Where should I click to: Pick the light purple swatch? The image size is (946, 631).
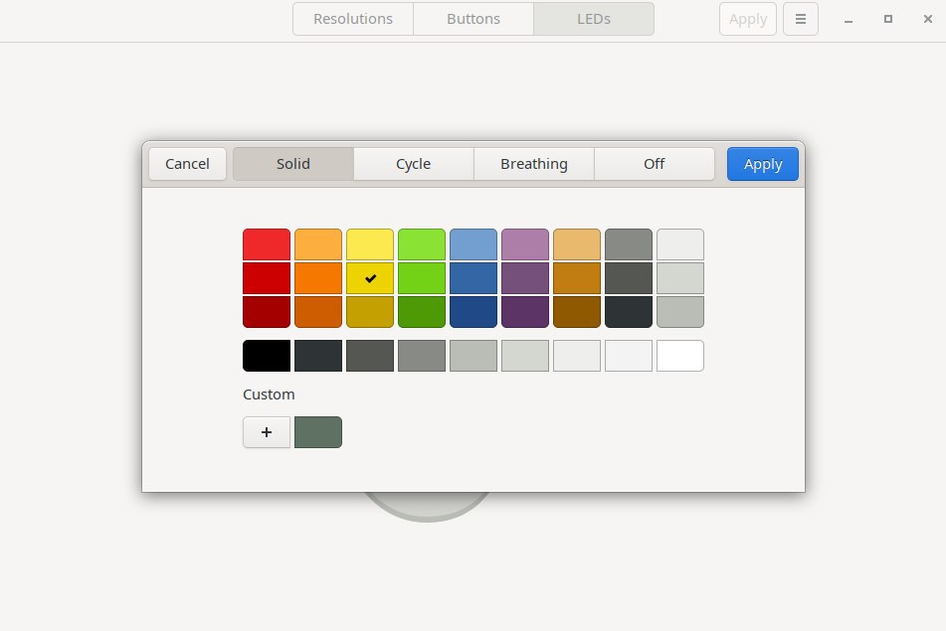(525, 244)
